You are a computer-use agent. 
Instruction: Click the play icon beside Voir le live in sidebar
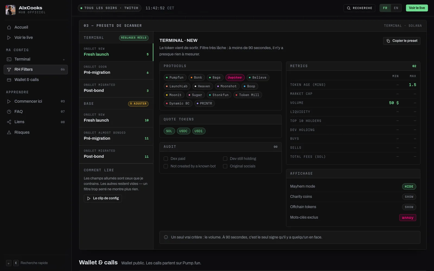tap(9, 38)
